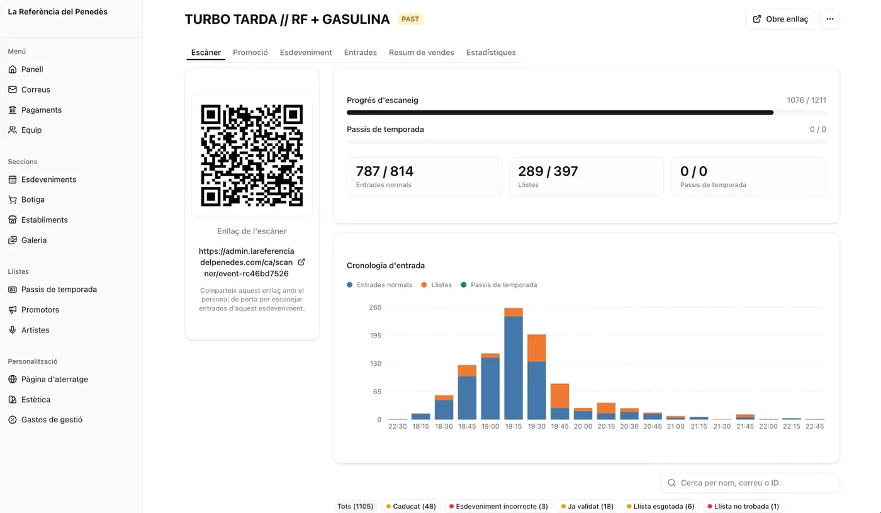The width and height of the screenshot is (881, 513).
Task: Click the Galeria images icon
Action: [13, 240]
